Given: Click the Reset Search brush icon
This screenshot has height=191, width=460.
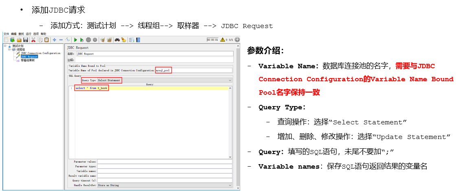Looking at the screenshot, I should 124,40.
